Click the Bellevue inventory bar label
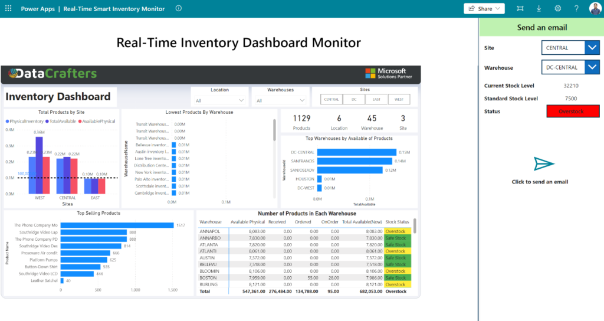This screenshot has width=604, height=321. (152, 145)
